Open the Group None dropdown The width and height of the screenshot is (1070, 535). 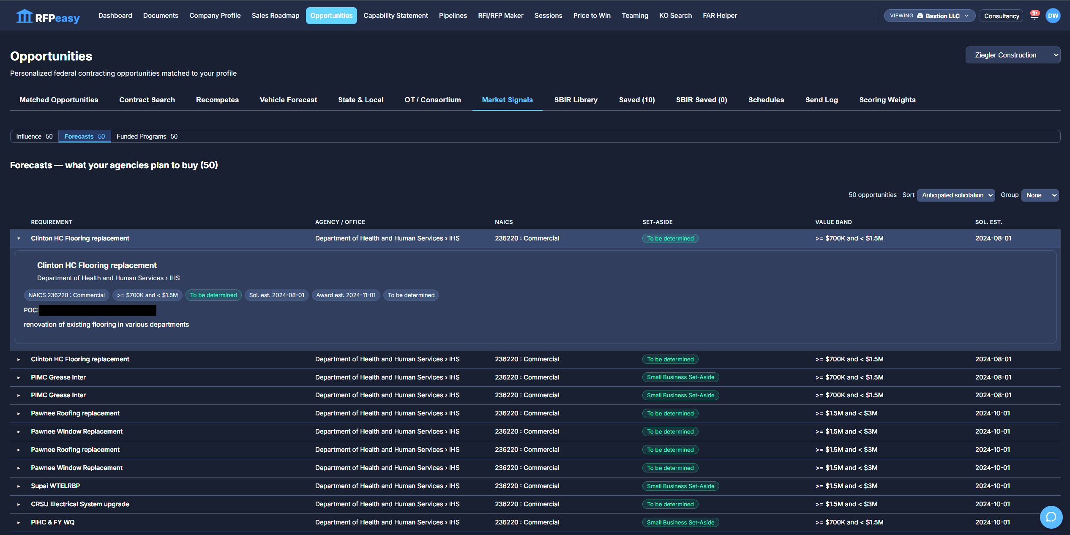[1040, 195]
